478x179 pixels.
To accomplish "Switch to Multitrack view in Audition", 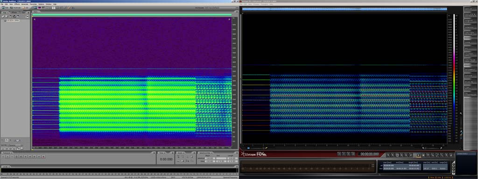I will coord(15,7).
